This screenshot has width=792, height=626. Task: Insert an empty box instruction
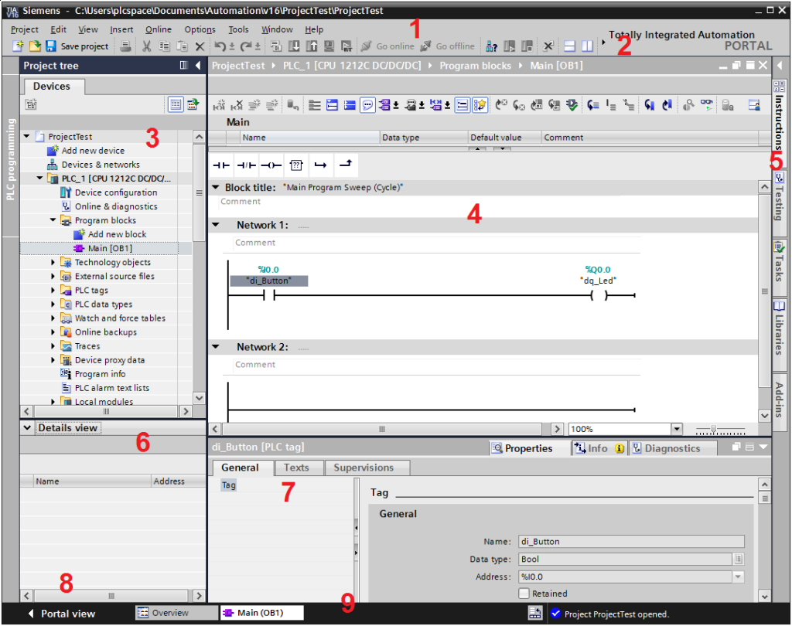tap(295, 165)
